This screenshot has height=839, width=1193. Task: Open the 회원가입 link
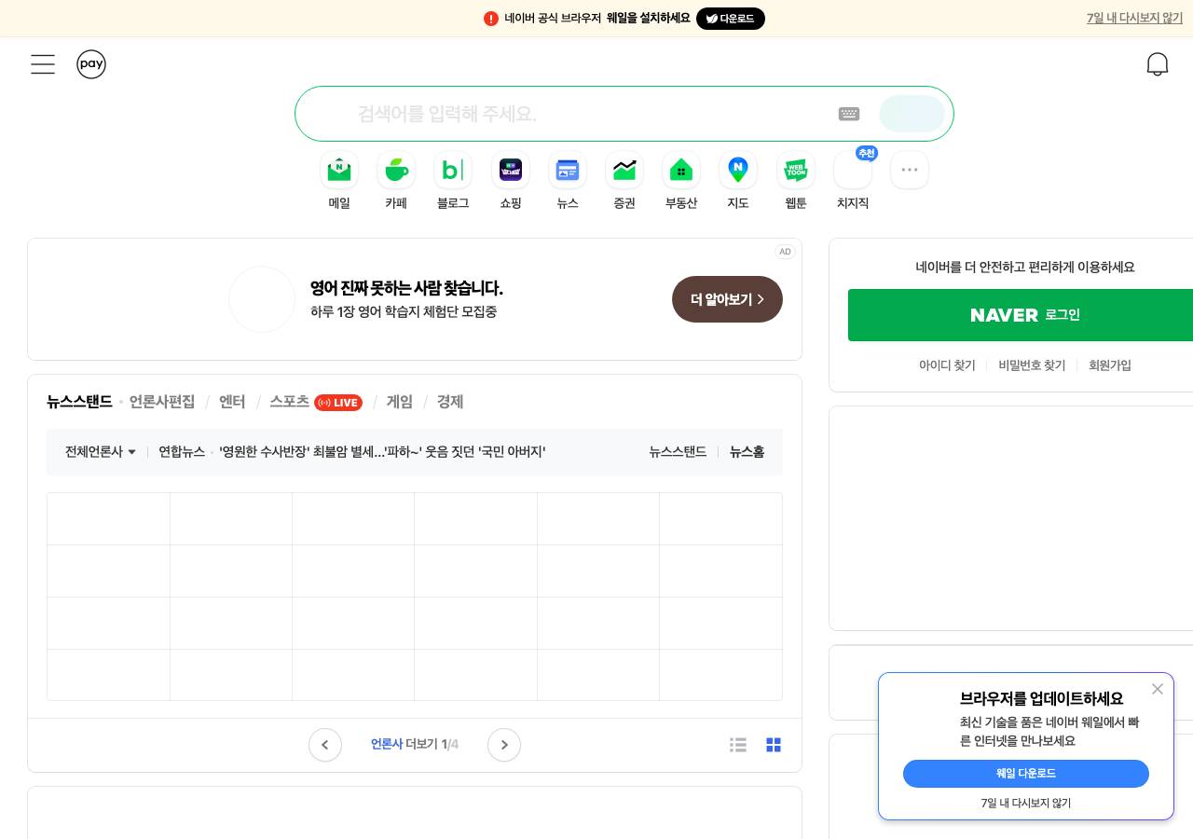coord(1110,365)
